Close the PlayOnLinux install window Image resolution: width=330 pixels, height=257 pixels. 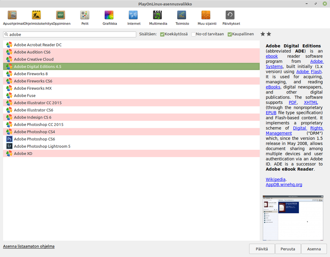click(x=325, y=4)
